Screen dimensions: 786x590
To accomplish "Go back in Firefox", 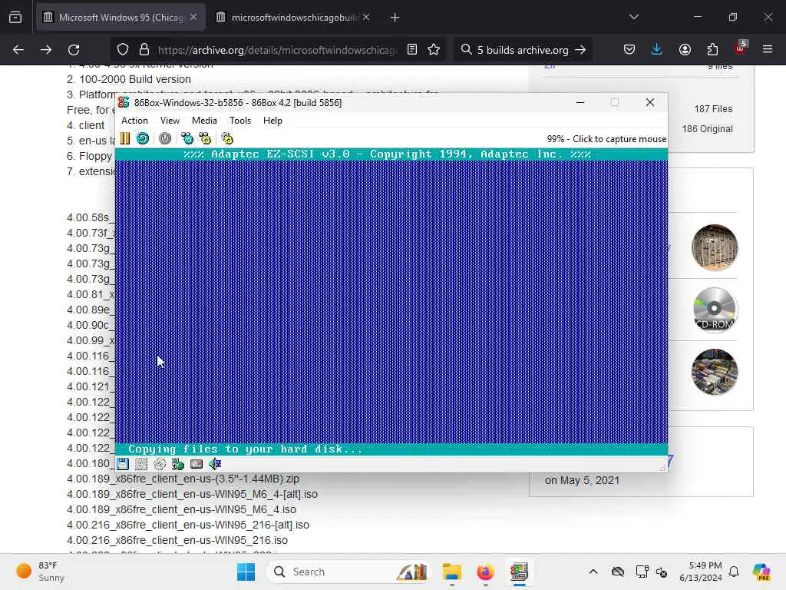I will tap(18, 50).
